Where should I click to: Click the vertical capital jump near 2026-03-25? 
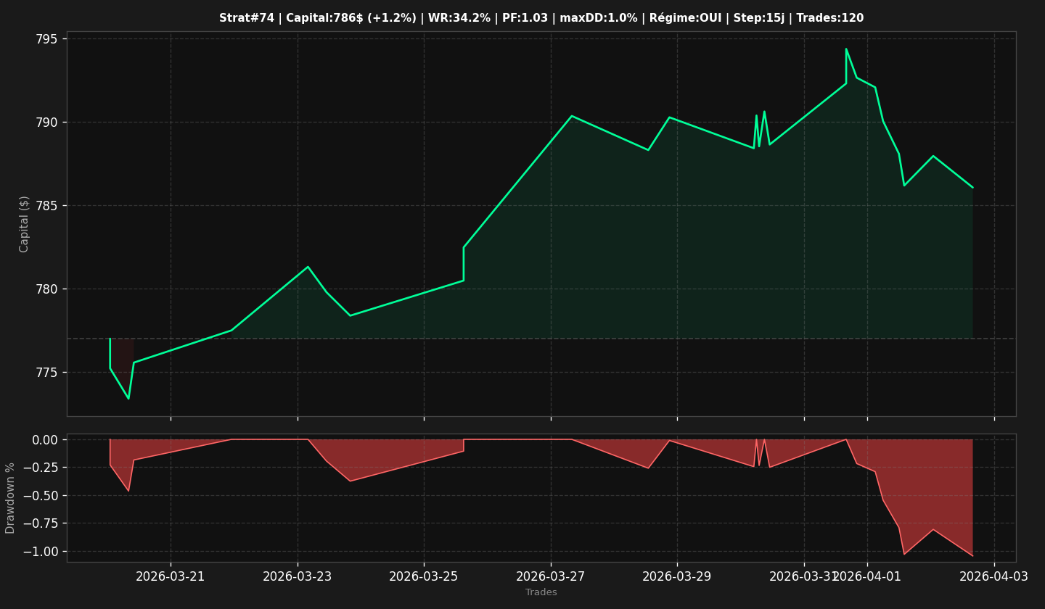coord(464,264)
